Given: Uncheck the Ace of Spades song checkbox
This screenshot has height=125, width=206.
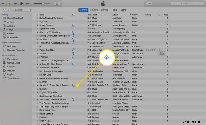Looking at the screenshot, I should tap(38, 25).
